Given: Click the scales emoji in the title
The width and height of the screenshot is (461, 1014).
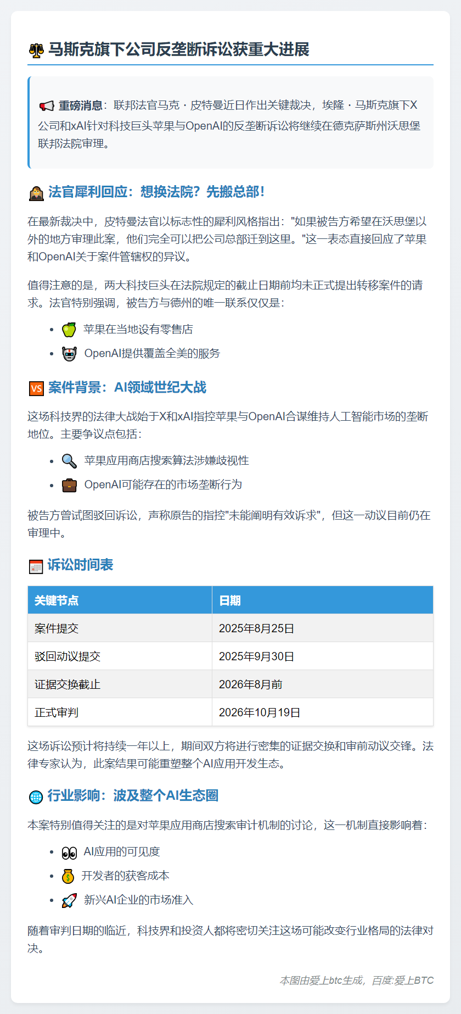Looking at the screenshot, I should click(36, 51).
